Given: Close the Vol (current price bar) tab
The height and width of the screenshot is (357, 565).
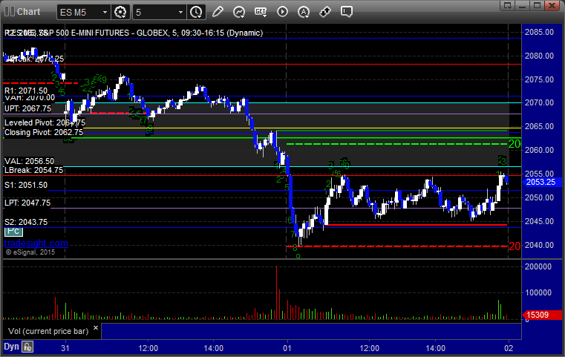Looking at the screenshot, I should 96,328.
